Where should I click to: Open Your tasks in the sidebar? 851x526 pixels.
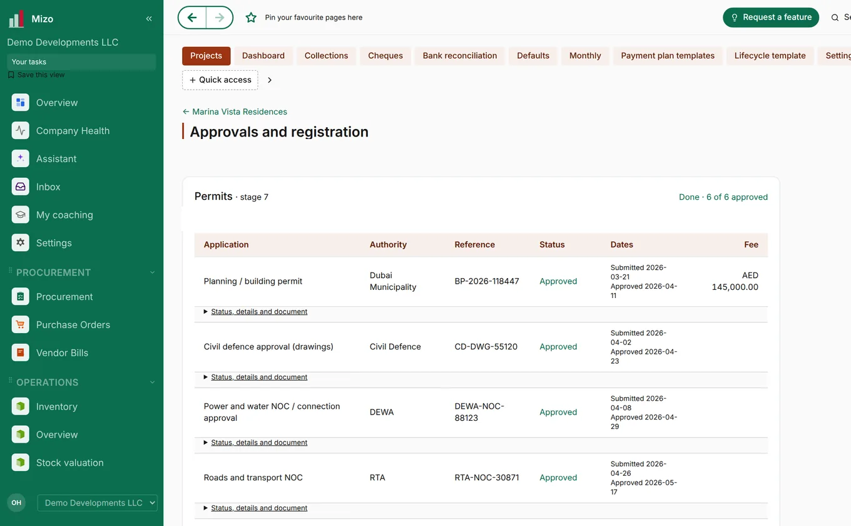[81, 62]
